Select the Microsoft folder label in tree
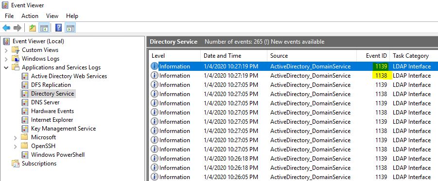 coord(43,137)
